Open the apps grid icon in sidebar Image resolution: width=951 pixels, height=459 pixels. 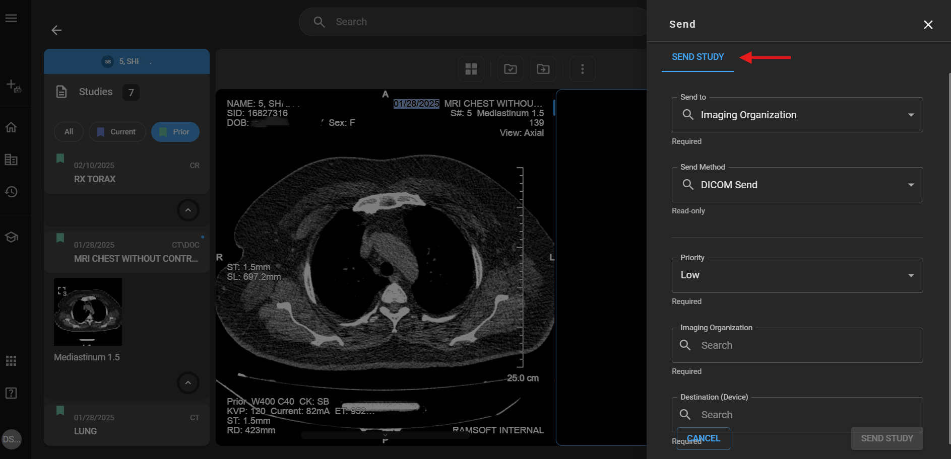pyautogui.click(x=11, y=361)
